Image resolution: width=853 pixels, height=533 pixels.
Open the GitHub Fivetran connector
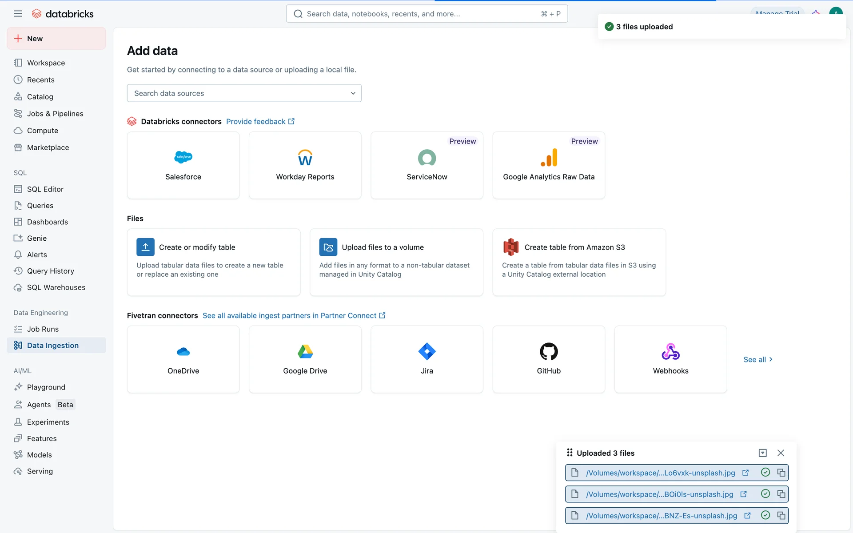click(x=549, y=359)
